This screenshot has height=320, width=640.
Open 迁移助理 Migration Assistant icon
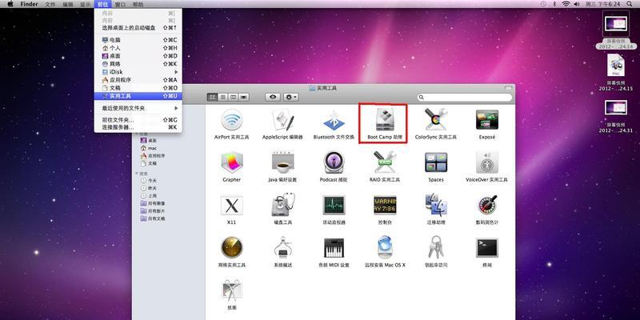click(x=435, y=205)
